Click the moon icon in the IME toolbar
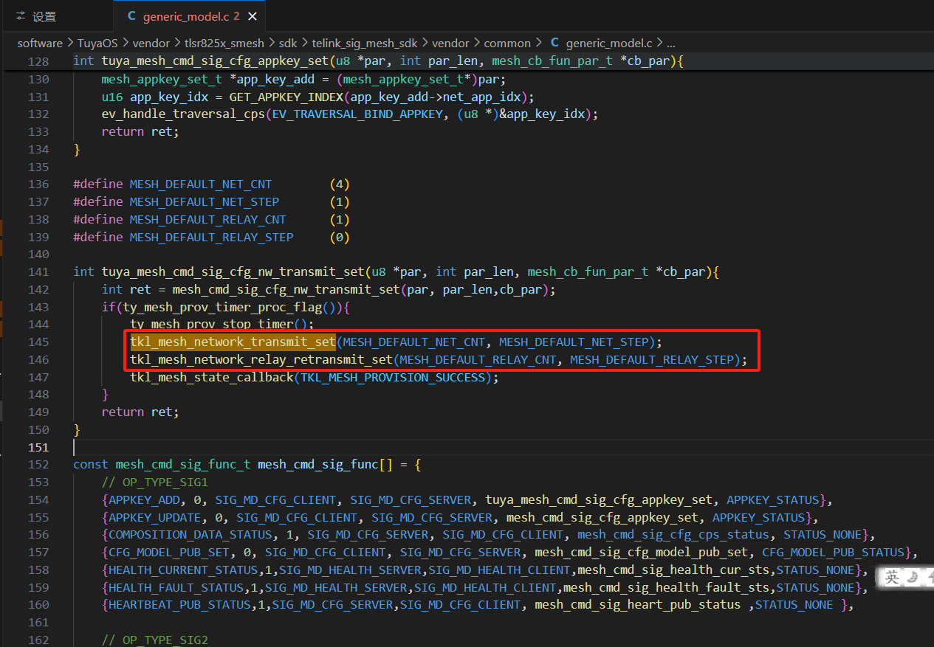 click(x=912, y=577)
